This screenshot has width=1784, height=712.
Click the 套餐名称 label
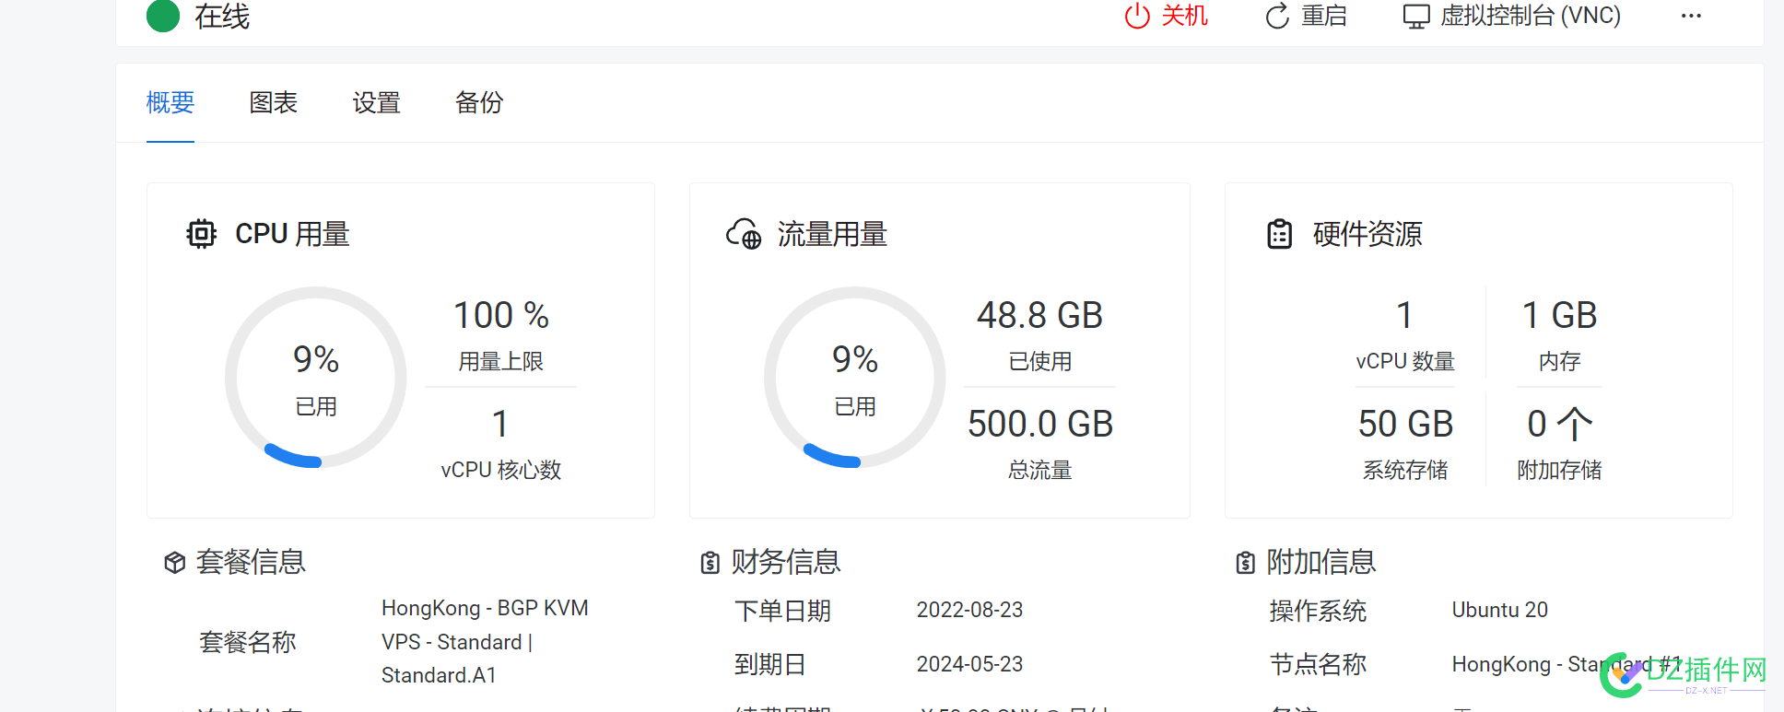click(x=248, y=642)
